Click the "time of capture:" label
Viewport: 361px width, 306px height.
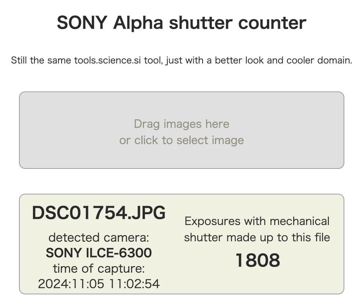click(x=99, y=268)
